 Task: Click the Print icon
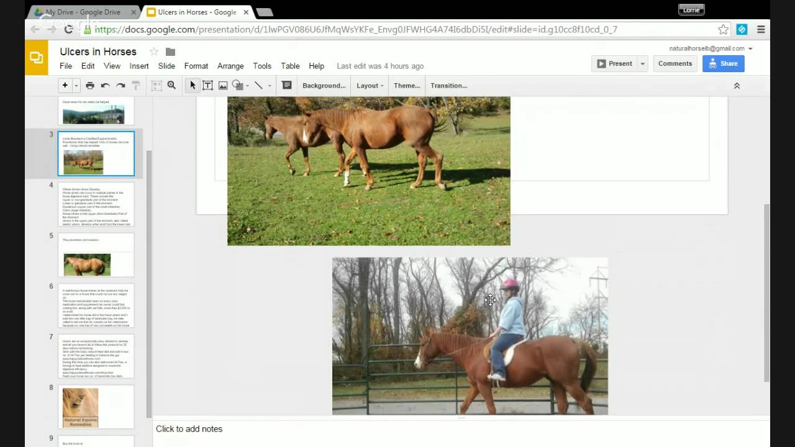coord(90,86)
